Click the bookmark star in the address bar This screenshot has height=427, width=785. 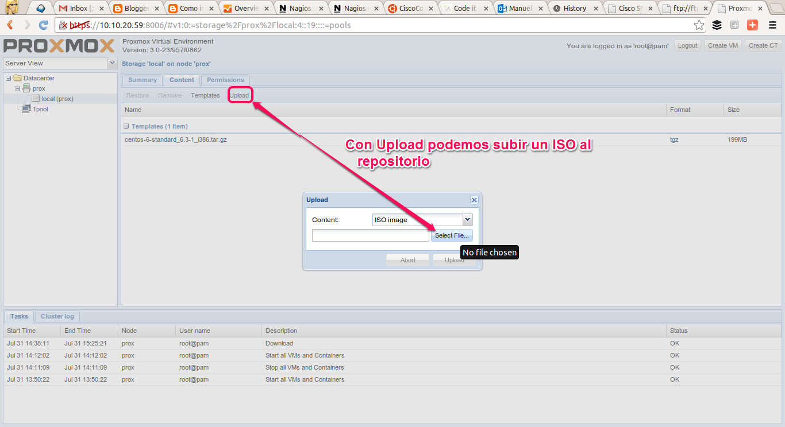699,25
